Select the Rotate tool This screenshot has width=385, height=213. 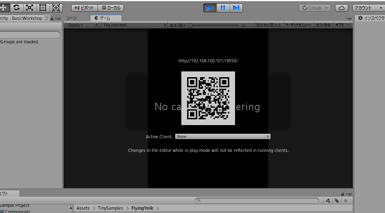click(x=17, y=8)
